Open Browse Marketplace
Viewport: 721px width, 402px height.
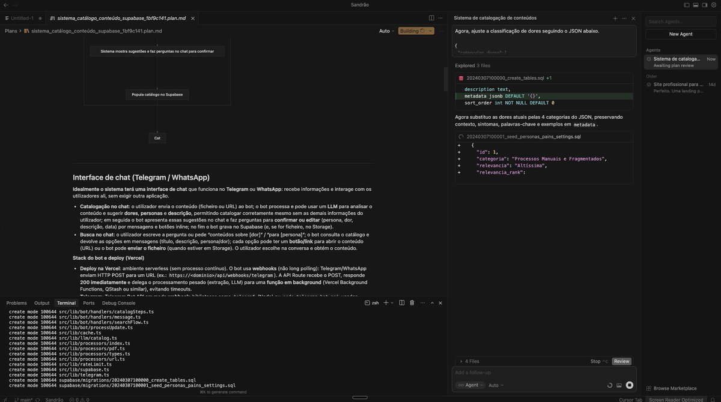pyautogui.click(x=672, y=388)
